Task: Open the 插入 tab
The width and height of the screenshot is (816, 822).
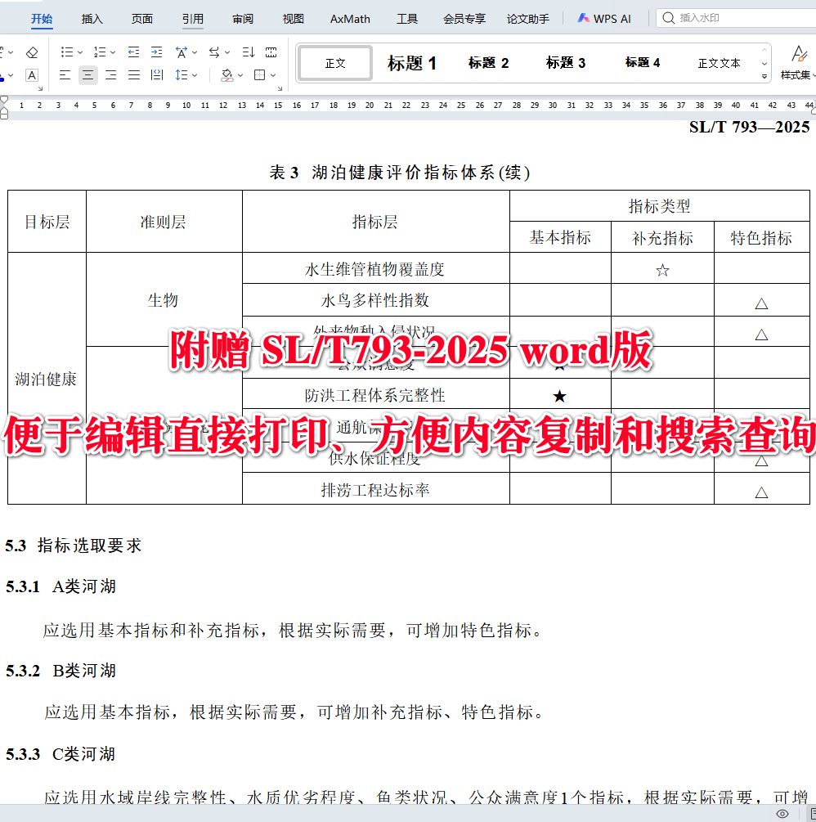Action: (92, 19)
